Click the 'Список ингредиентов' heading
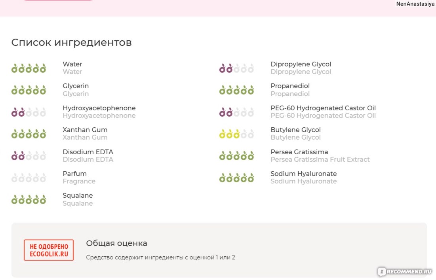Image resolution: width=436 pixels, height=280 pixels. 71,42
